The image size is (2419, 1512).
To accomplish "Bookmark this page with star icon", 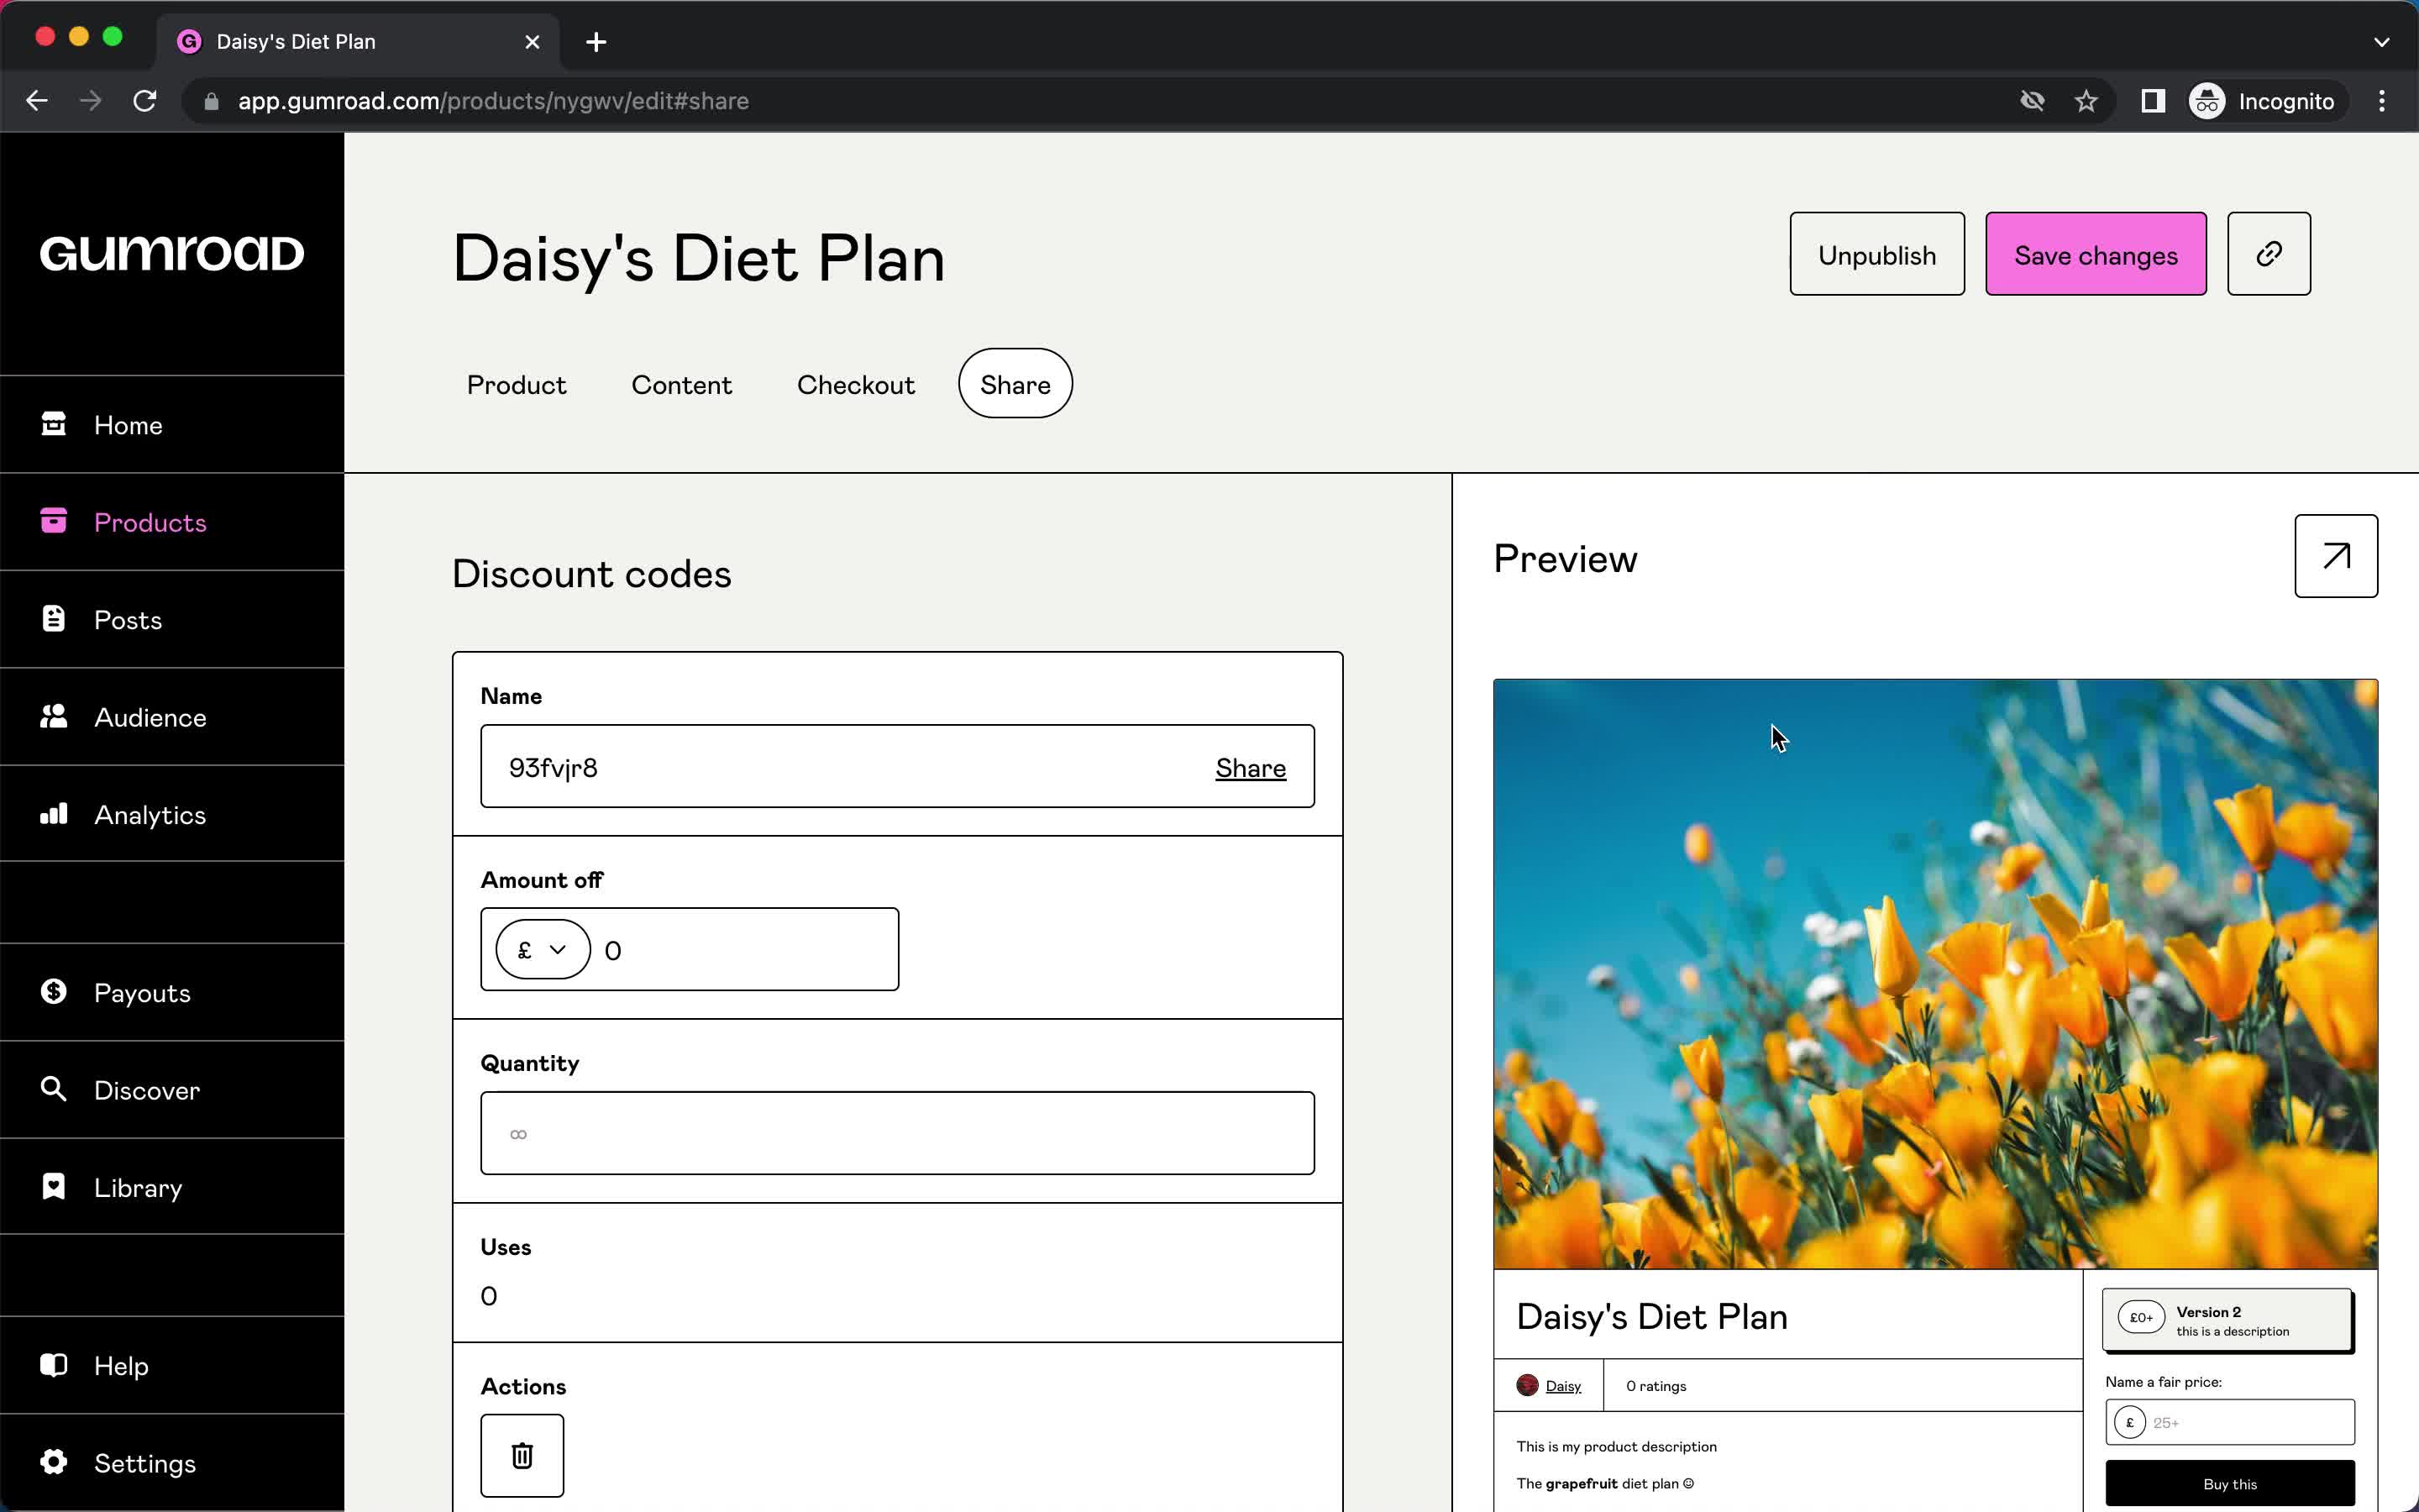I will [2086, 101].
